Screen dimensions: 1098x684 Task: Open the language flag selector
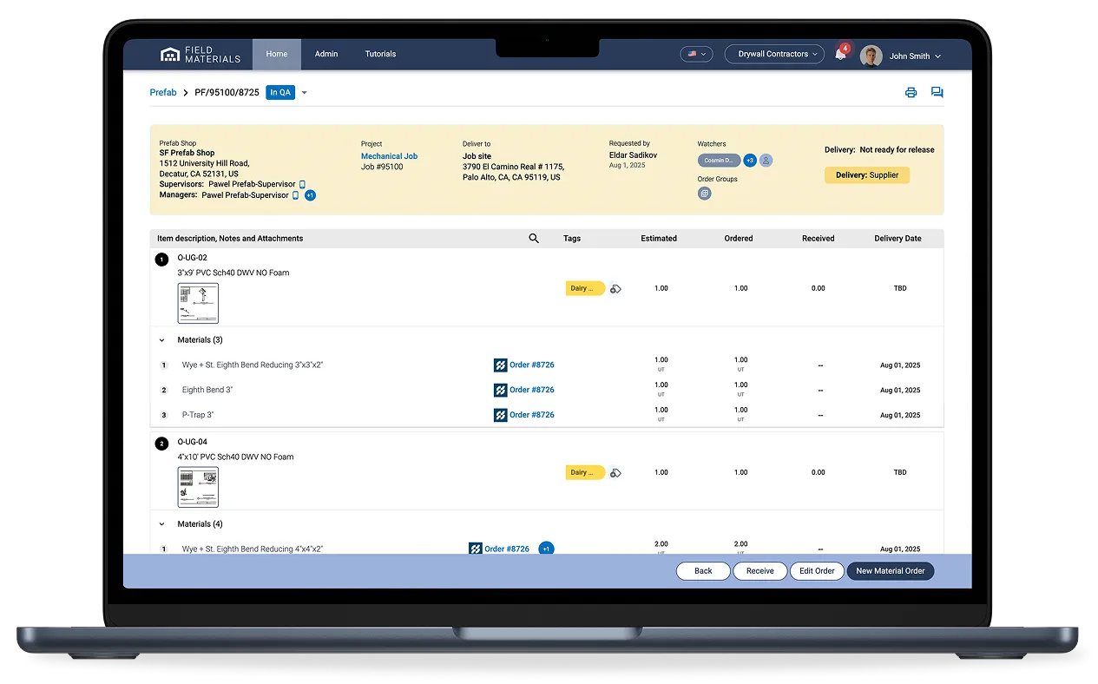(696, 54)
